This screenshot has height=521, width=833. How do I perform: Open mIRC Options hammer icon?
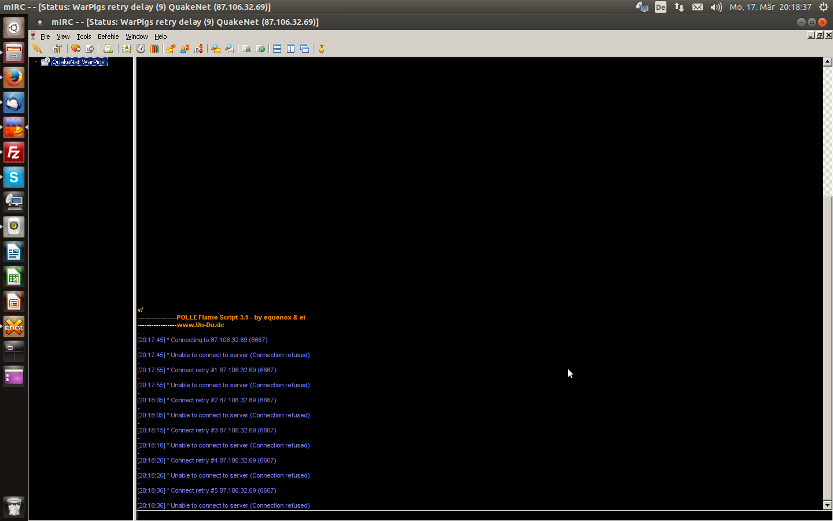click(x=57, y=49)
